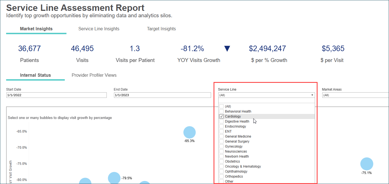The height and width of the screenshot is (184, 389).
Task: Check the Behavioral Health checkbox
Action: point(222,111)
